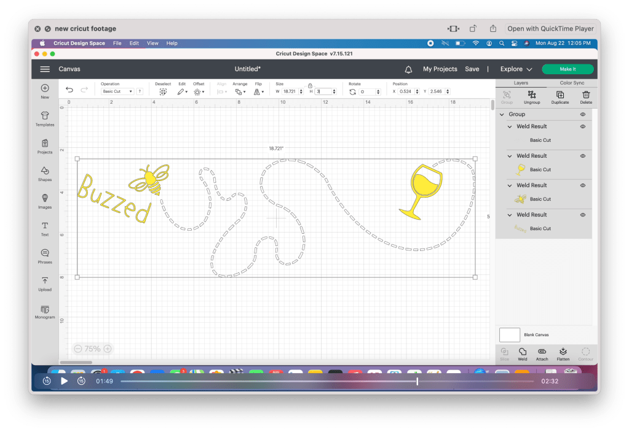629x432 pixels.
Task: Toggle the size lock aspect ratio
Action: [x=310, y=85]
